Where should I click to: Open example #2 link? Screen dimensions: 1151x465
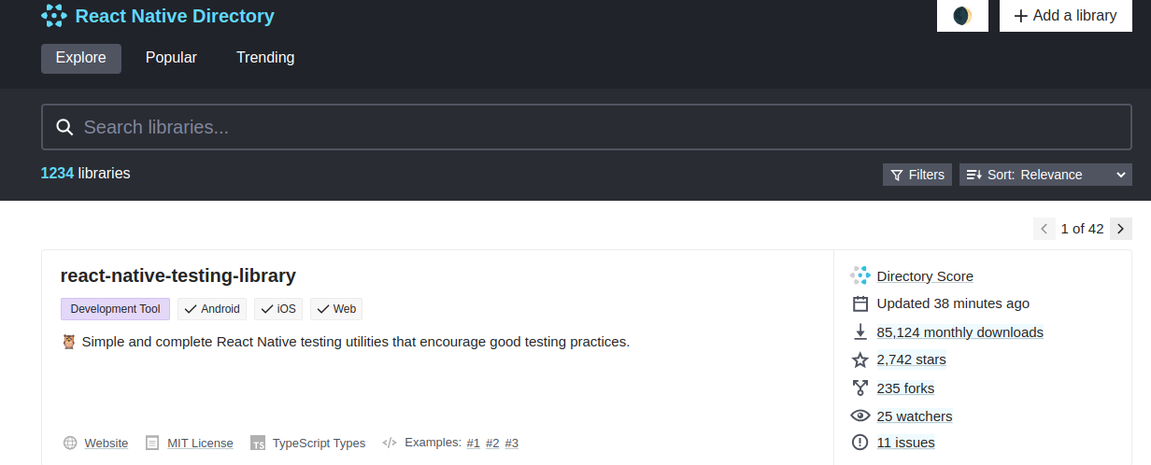coord(492,444)
